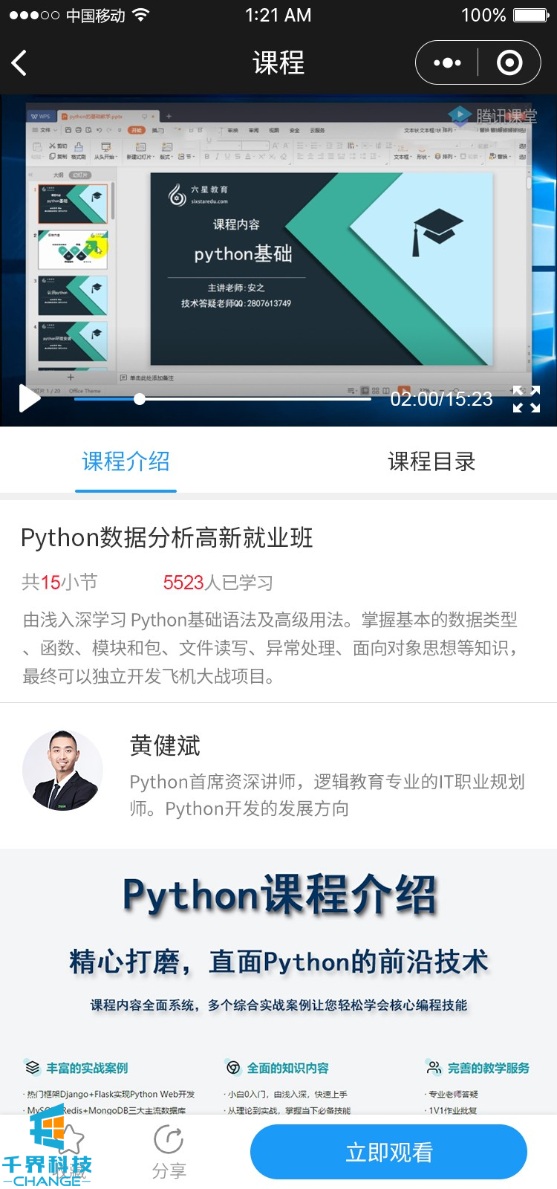The width and height of the screenshot is (557, 1189).
Task: Tap the 5523人已学习 learner count
Action: click(x=218, y=583)
